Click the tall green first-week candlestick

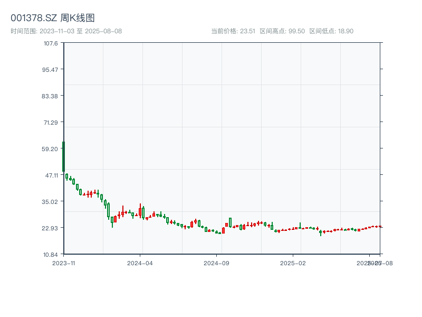pyautogui.click(x=63, y=156)
